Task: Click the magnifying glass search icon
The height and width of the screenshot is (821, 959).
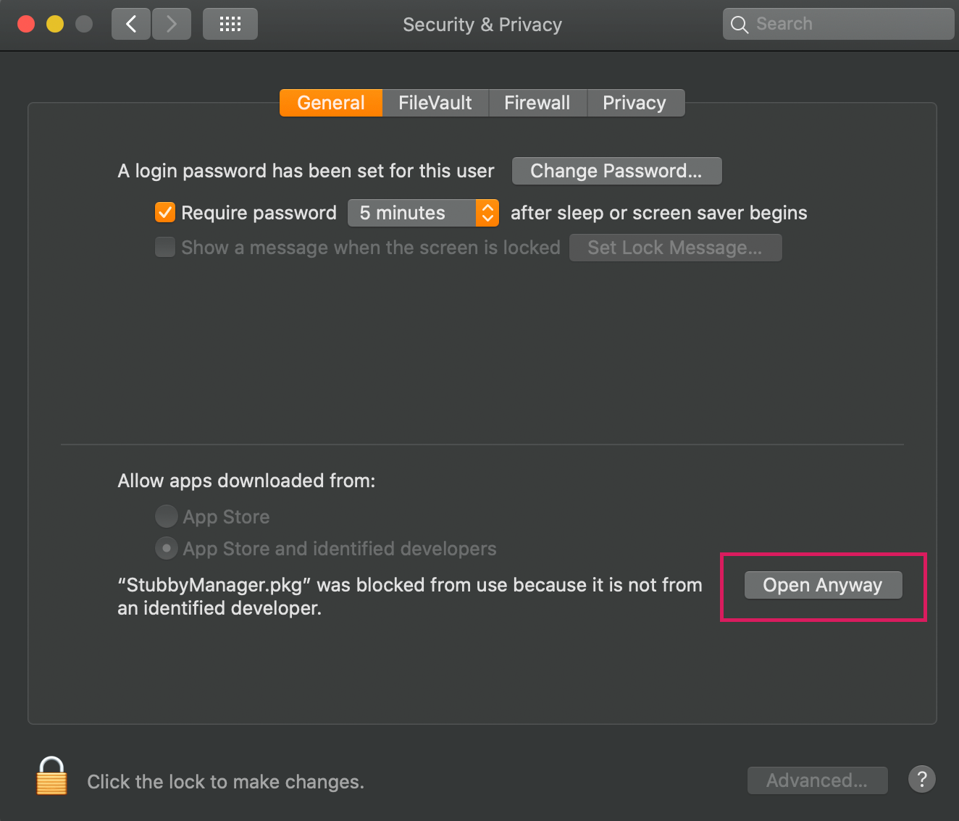Action: (x=739, y=25)
